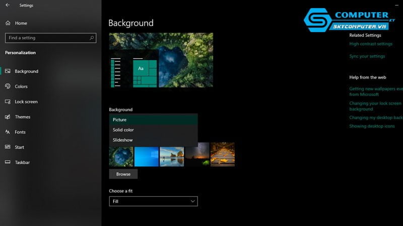Screen dimensions: 403x226
Task: Open High contrast settings link
Action: (x=371, y=44)
